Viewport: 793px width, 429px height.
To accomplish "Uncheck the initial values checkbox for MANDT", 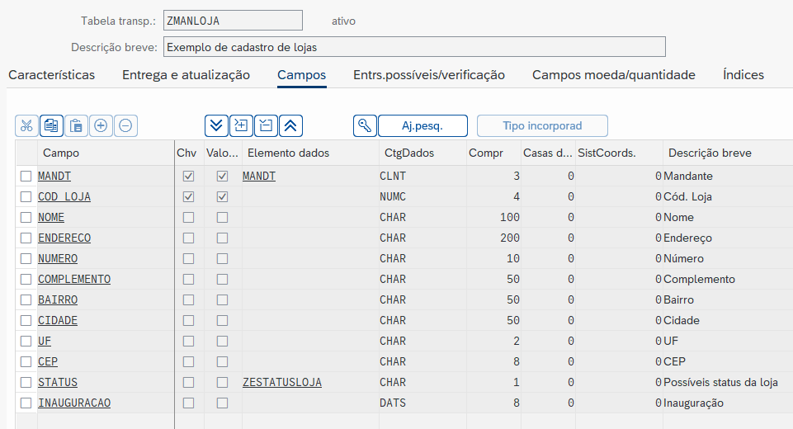I will 222,177.
